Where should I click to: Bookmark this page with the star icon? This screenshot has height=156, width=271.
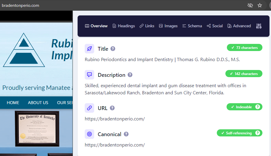coord(259,5)
